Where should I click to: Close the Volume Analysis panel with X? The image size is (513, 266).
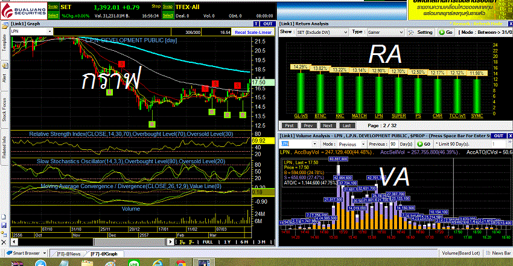(510, 135)
